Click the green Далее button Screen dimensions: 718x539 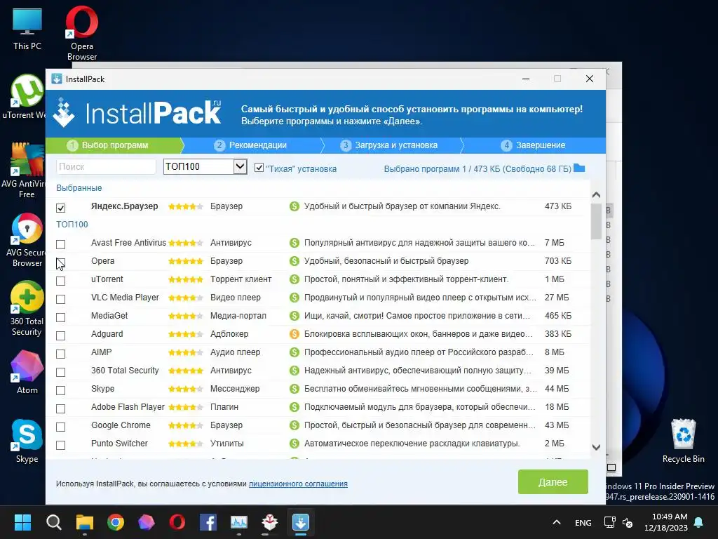pos(553,481)
